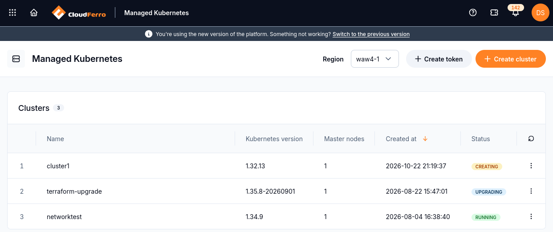Screen dimensions: 553x232
Task: Open the waw4-1 Region dropdown
Action: [x=374, y=59]
